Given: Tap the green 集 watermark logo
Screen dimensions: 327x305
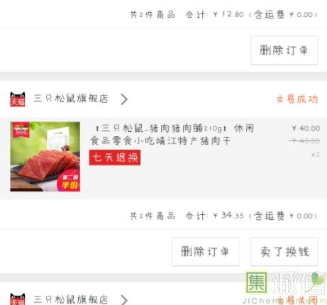Looking at the screenshot, I should (x=256, y=282).
